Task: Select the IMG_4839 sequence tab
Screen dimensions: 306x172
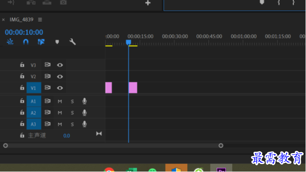Action: (22, 19)
